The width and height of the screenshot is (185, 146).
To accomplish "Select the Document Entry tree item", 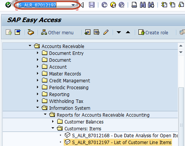I will pos(66,53).
